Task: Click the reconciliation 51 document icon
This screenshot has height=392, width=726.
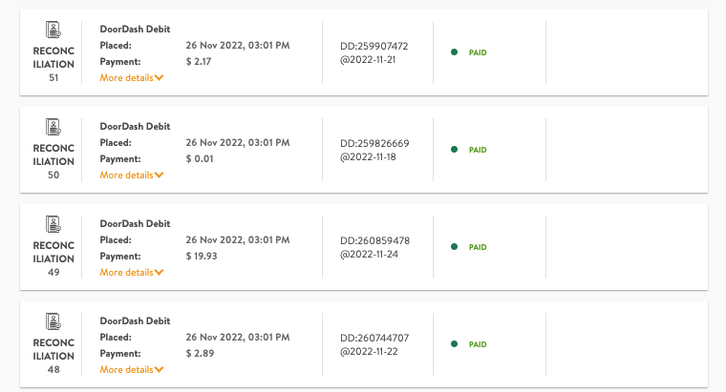Action: pos(53,30)
